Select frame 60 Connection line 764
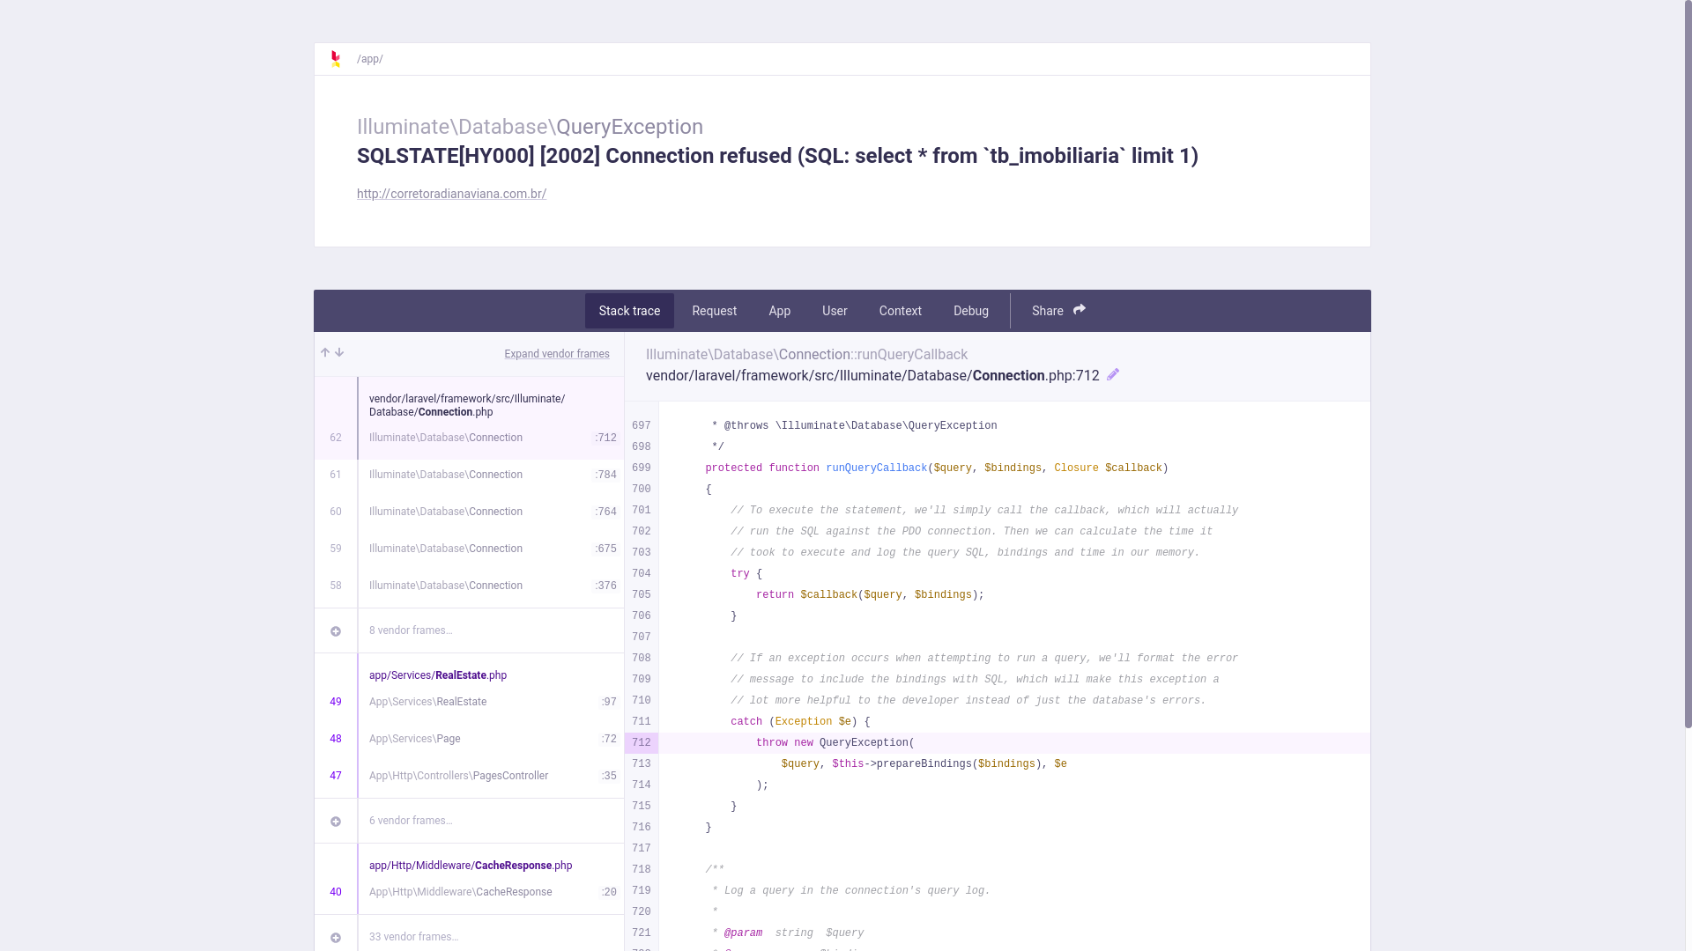This screenshot has height=951, width=1692. [x=469, y=512]
